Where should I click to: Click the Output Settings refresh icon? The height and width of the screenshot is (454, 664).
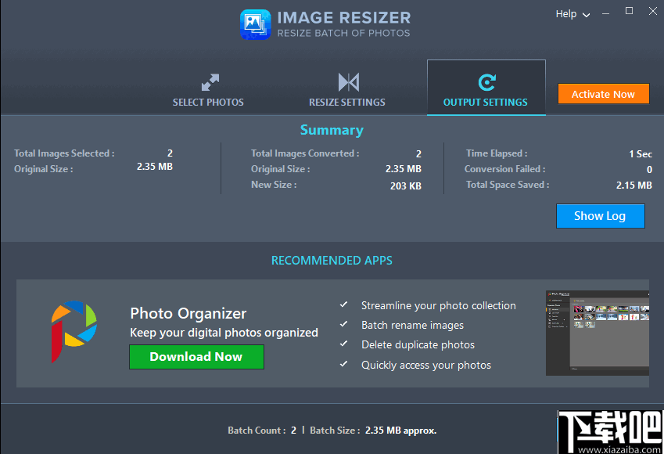pyautogui.click(x=486, y=81)
